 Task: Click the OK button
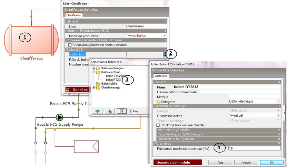click(x=271, y=163)
